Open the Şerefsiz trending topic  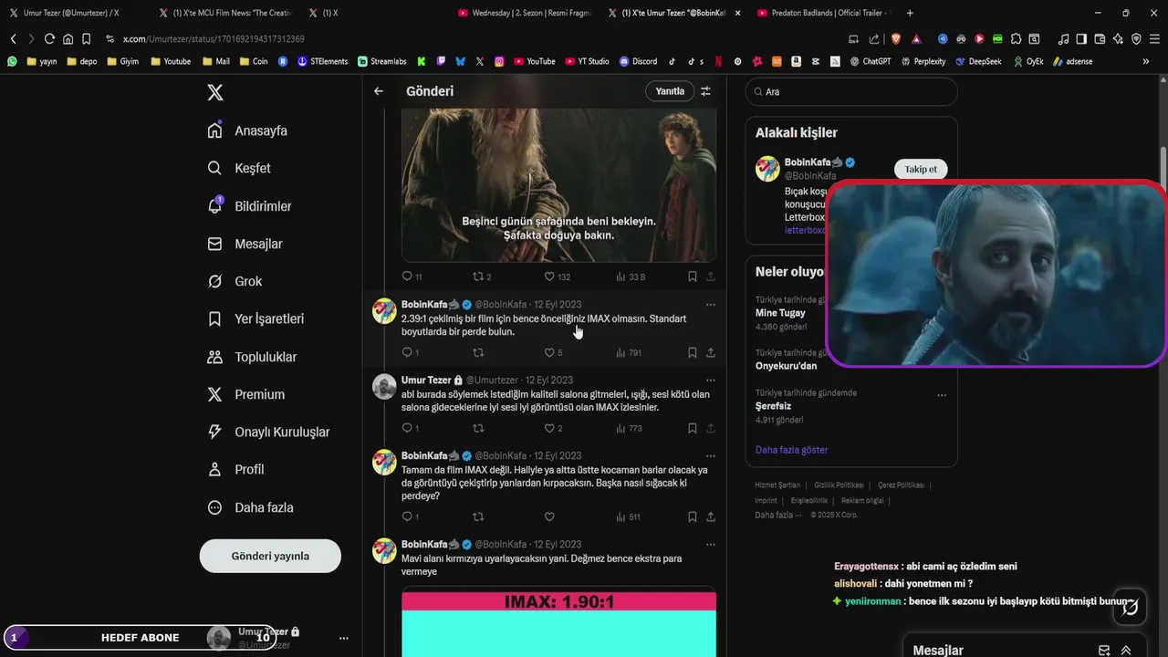click(x=773, y=406)
